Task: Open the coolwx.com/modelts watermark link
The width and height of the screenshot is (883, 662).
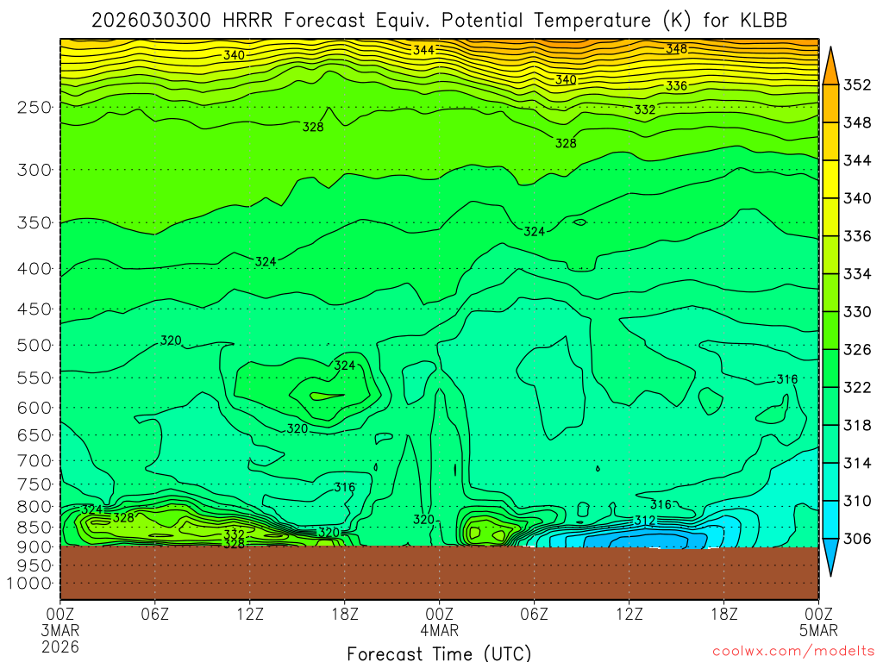Action: (793, 652)
